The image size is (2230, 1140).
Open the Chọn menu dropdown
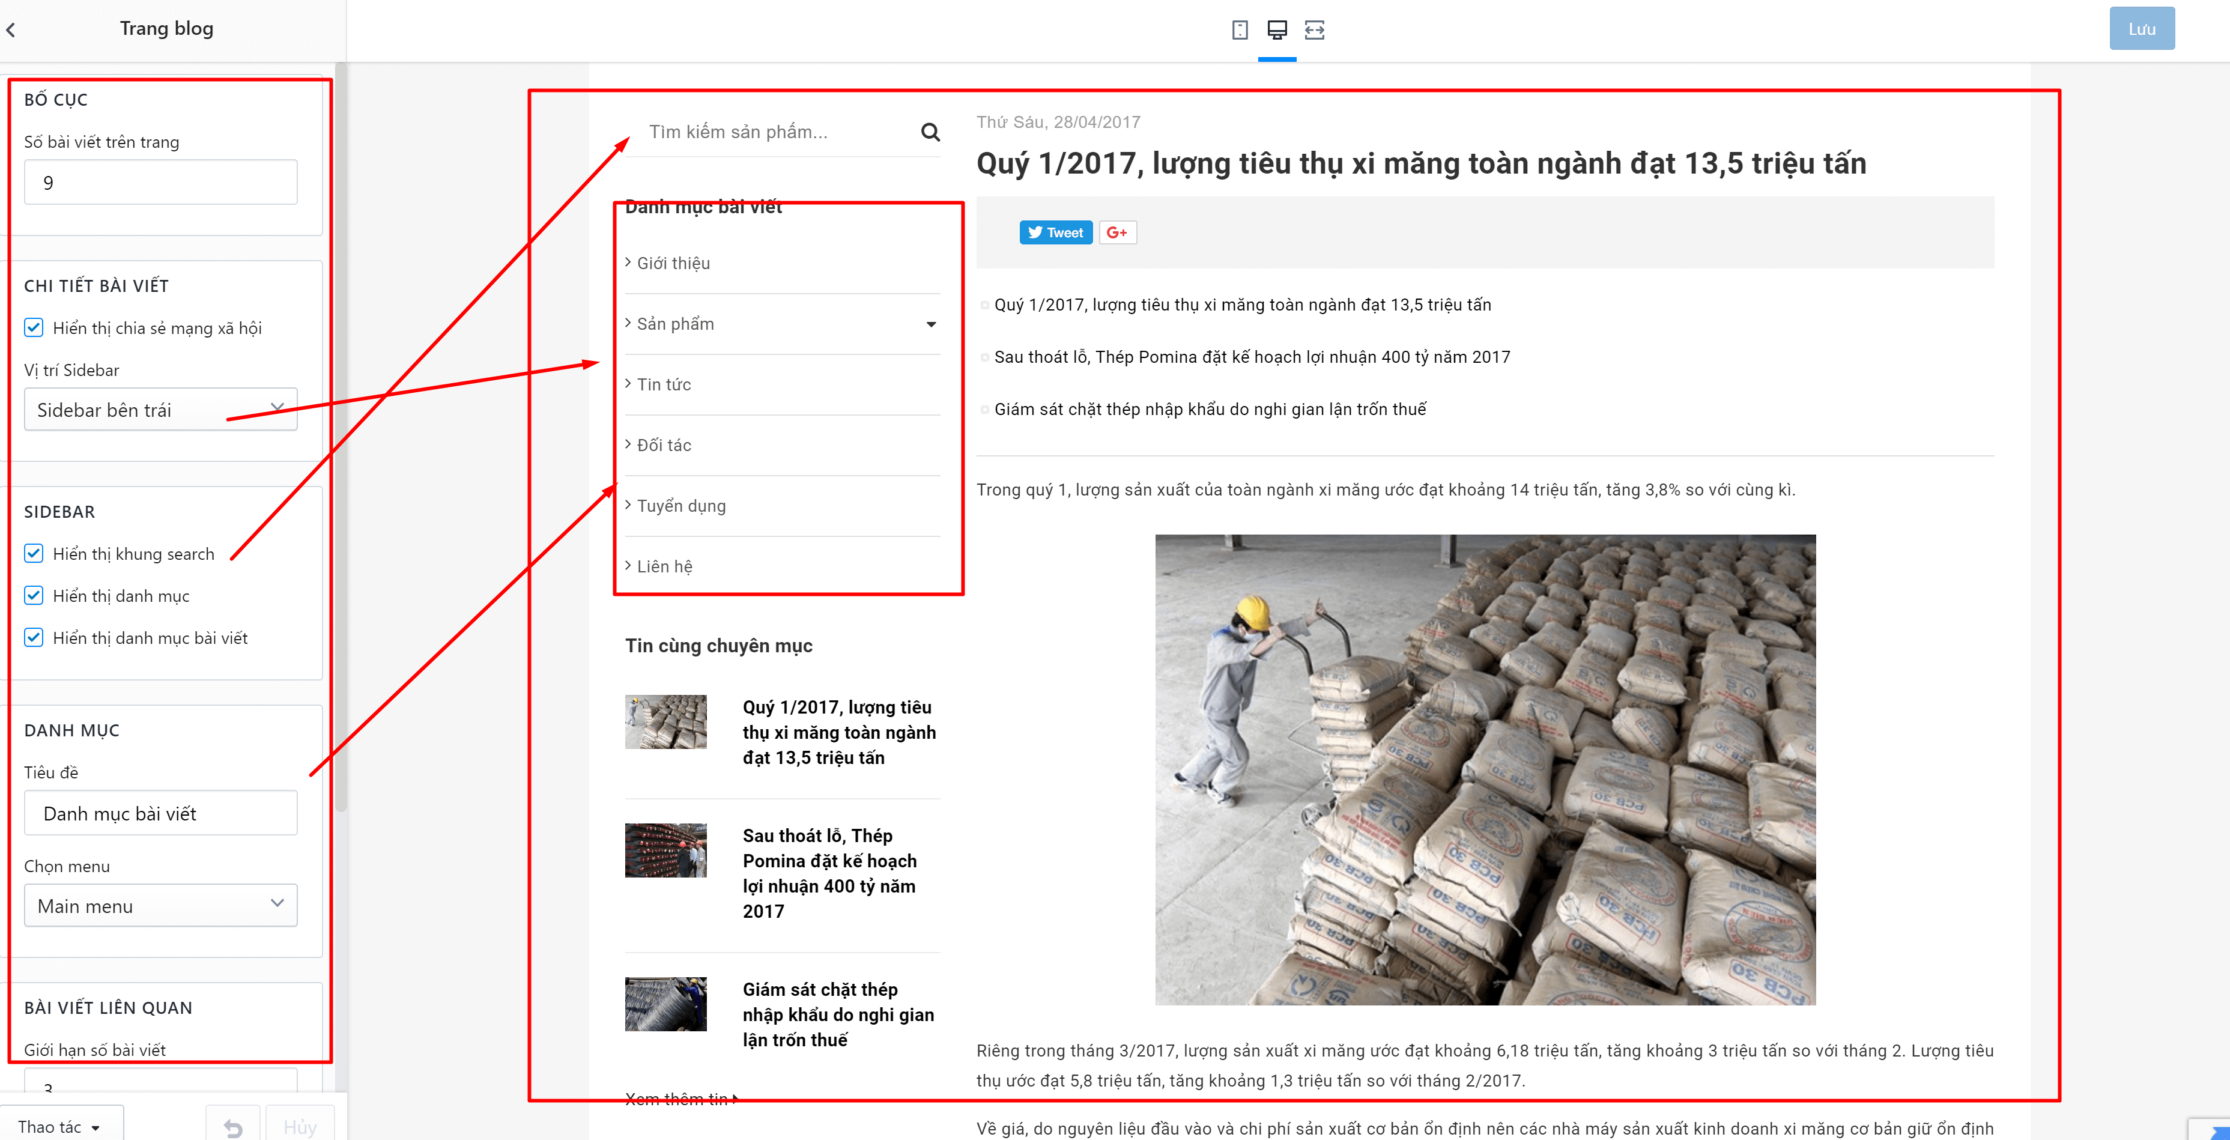click(160, 905)
